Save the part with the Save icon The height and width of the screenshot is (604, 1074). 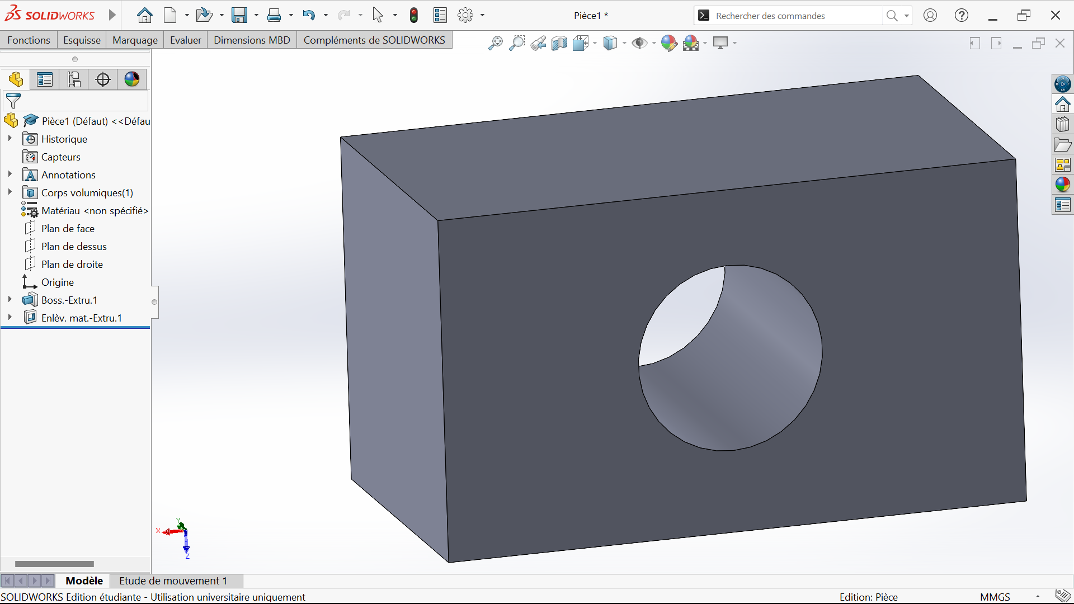click(239, 15)
